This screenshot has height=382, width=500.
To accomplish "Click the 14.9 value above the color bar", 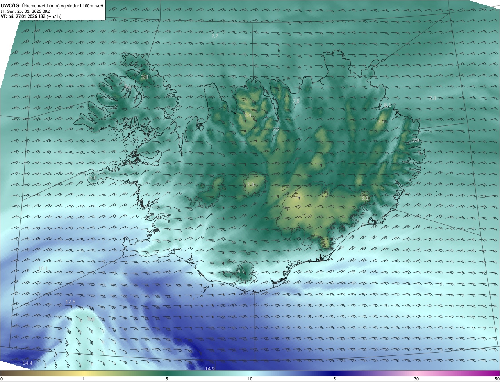I will 210,368.
